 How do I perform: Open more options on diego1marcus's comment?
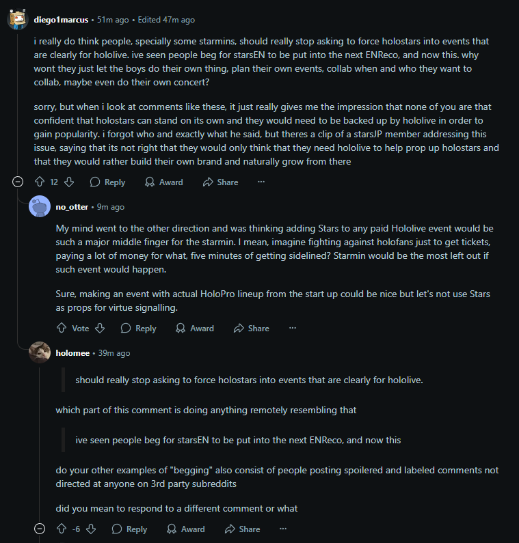(261, 182)
